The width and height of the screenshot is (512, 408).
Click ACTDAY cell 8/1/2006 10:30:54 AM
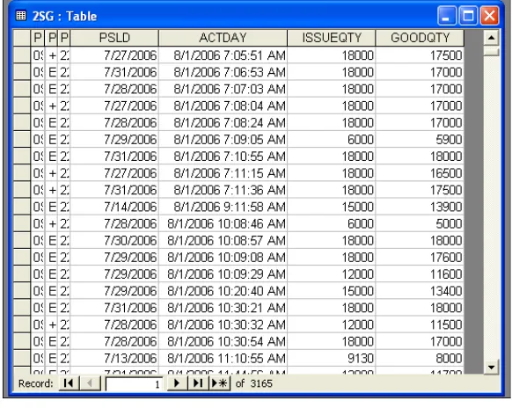pyautogui.click(x=223, y=341)
